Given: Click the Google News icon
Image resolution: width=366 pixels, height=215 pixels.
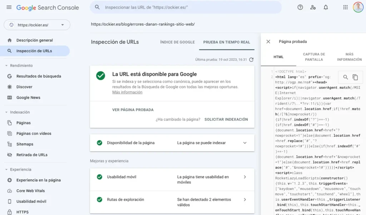Looking at the screenshot, I should [x=10, y=97].
